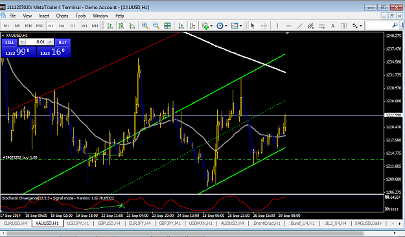Toggle auto scroll chart icon
The height and width of the screenshot is (237, 405).
(181, 26)
